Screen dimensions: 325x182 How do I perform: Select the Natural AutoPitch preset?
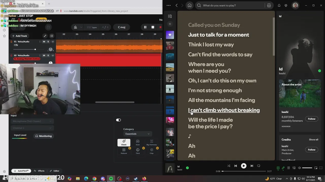tap(124, 151)
